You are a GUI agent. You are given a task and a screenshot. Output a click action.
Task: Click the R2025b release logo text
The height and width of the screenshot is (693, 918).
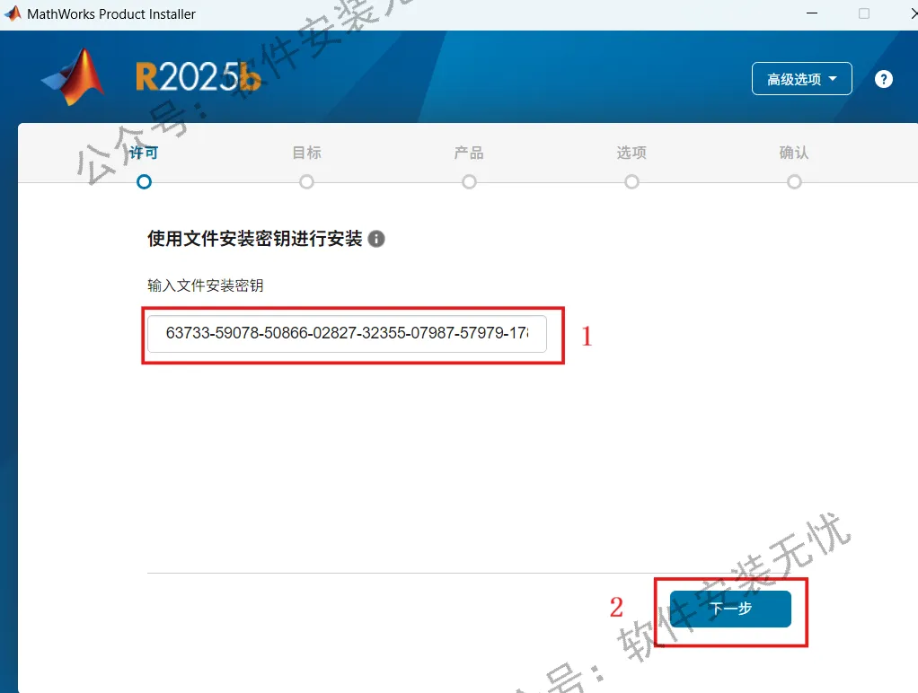pos(198,76)
